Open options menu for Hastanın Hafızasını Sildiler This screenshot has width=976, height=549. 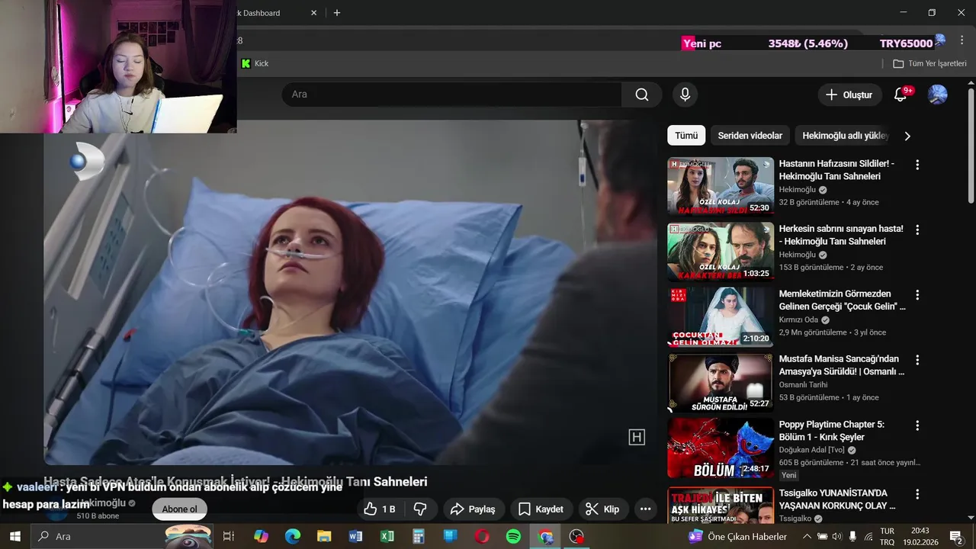917,165
